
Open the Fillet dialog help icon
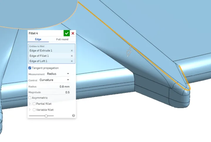coord(73,116)
